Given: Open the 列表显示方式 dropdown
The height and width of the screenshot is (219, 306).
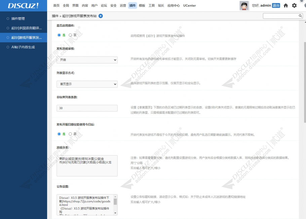Looking at the screenshot, I should tap(87, 84).
